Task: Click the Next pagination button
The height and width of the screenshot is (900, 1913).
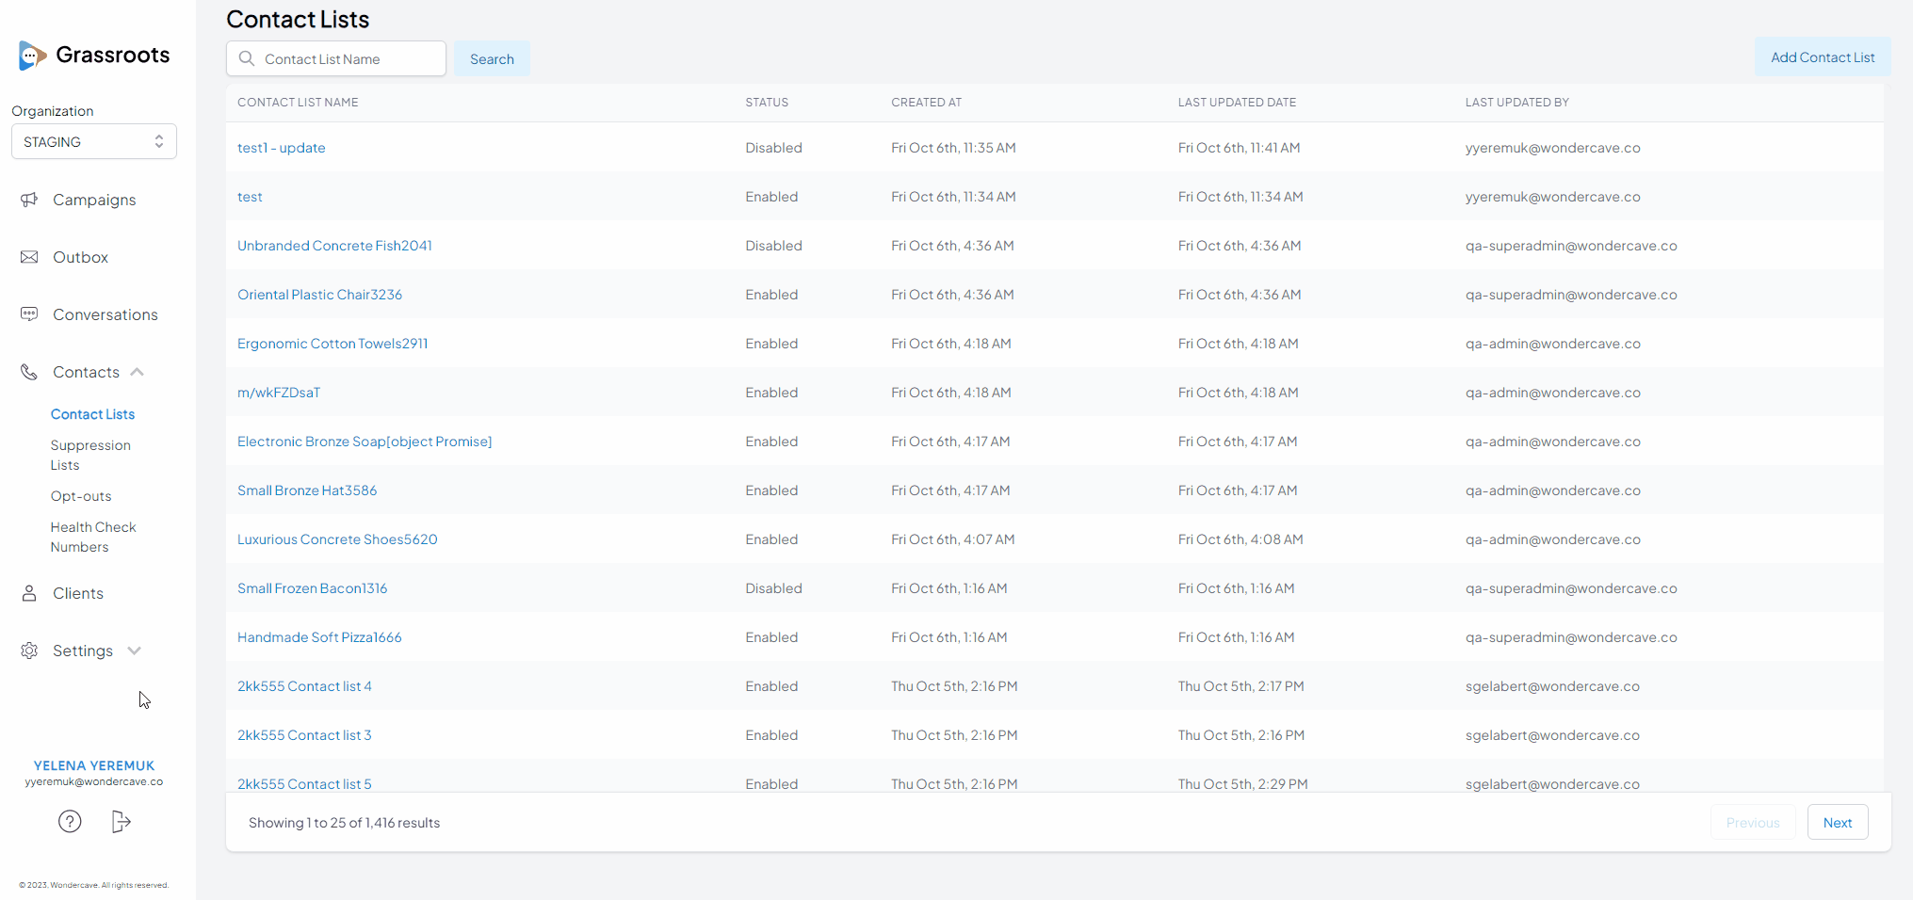Action: (x=1838, y=823)
